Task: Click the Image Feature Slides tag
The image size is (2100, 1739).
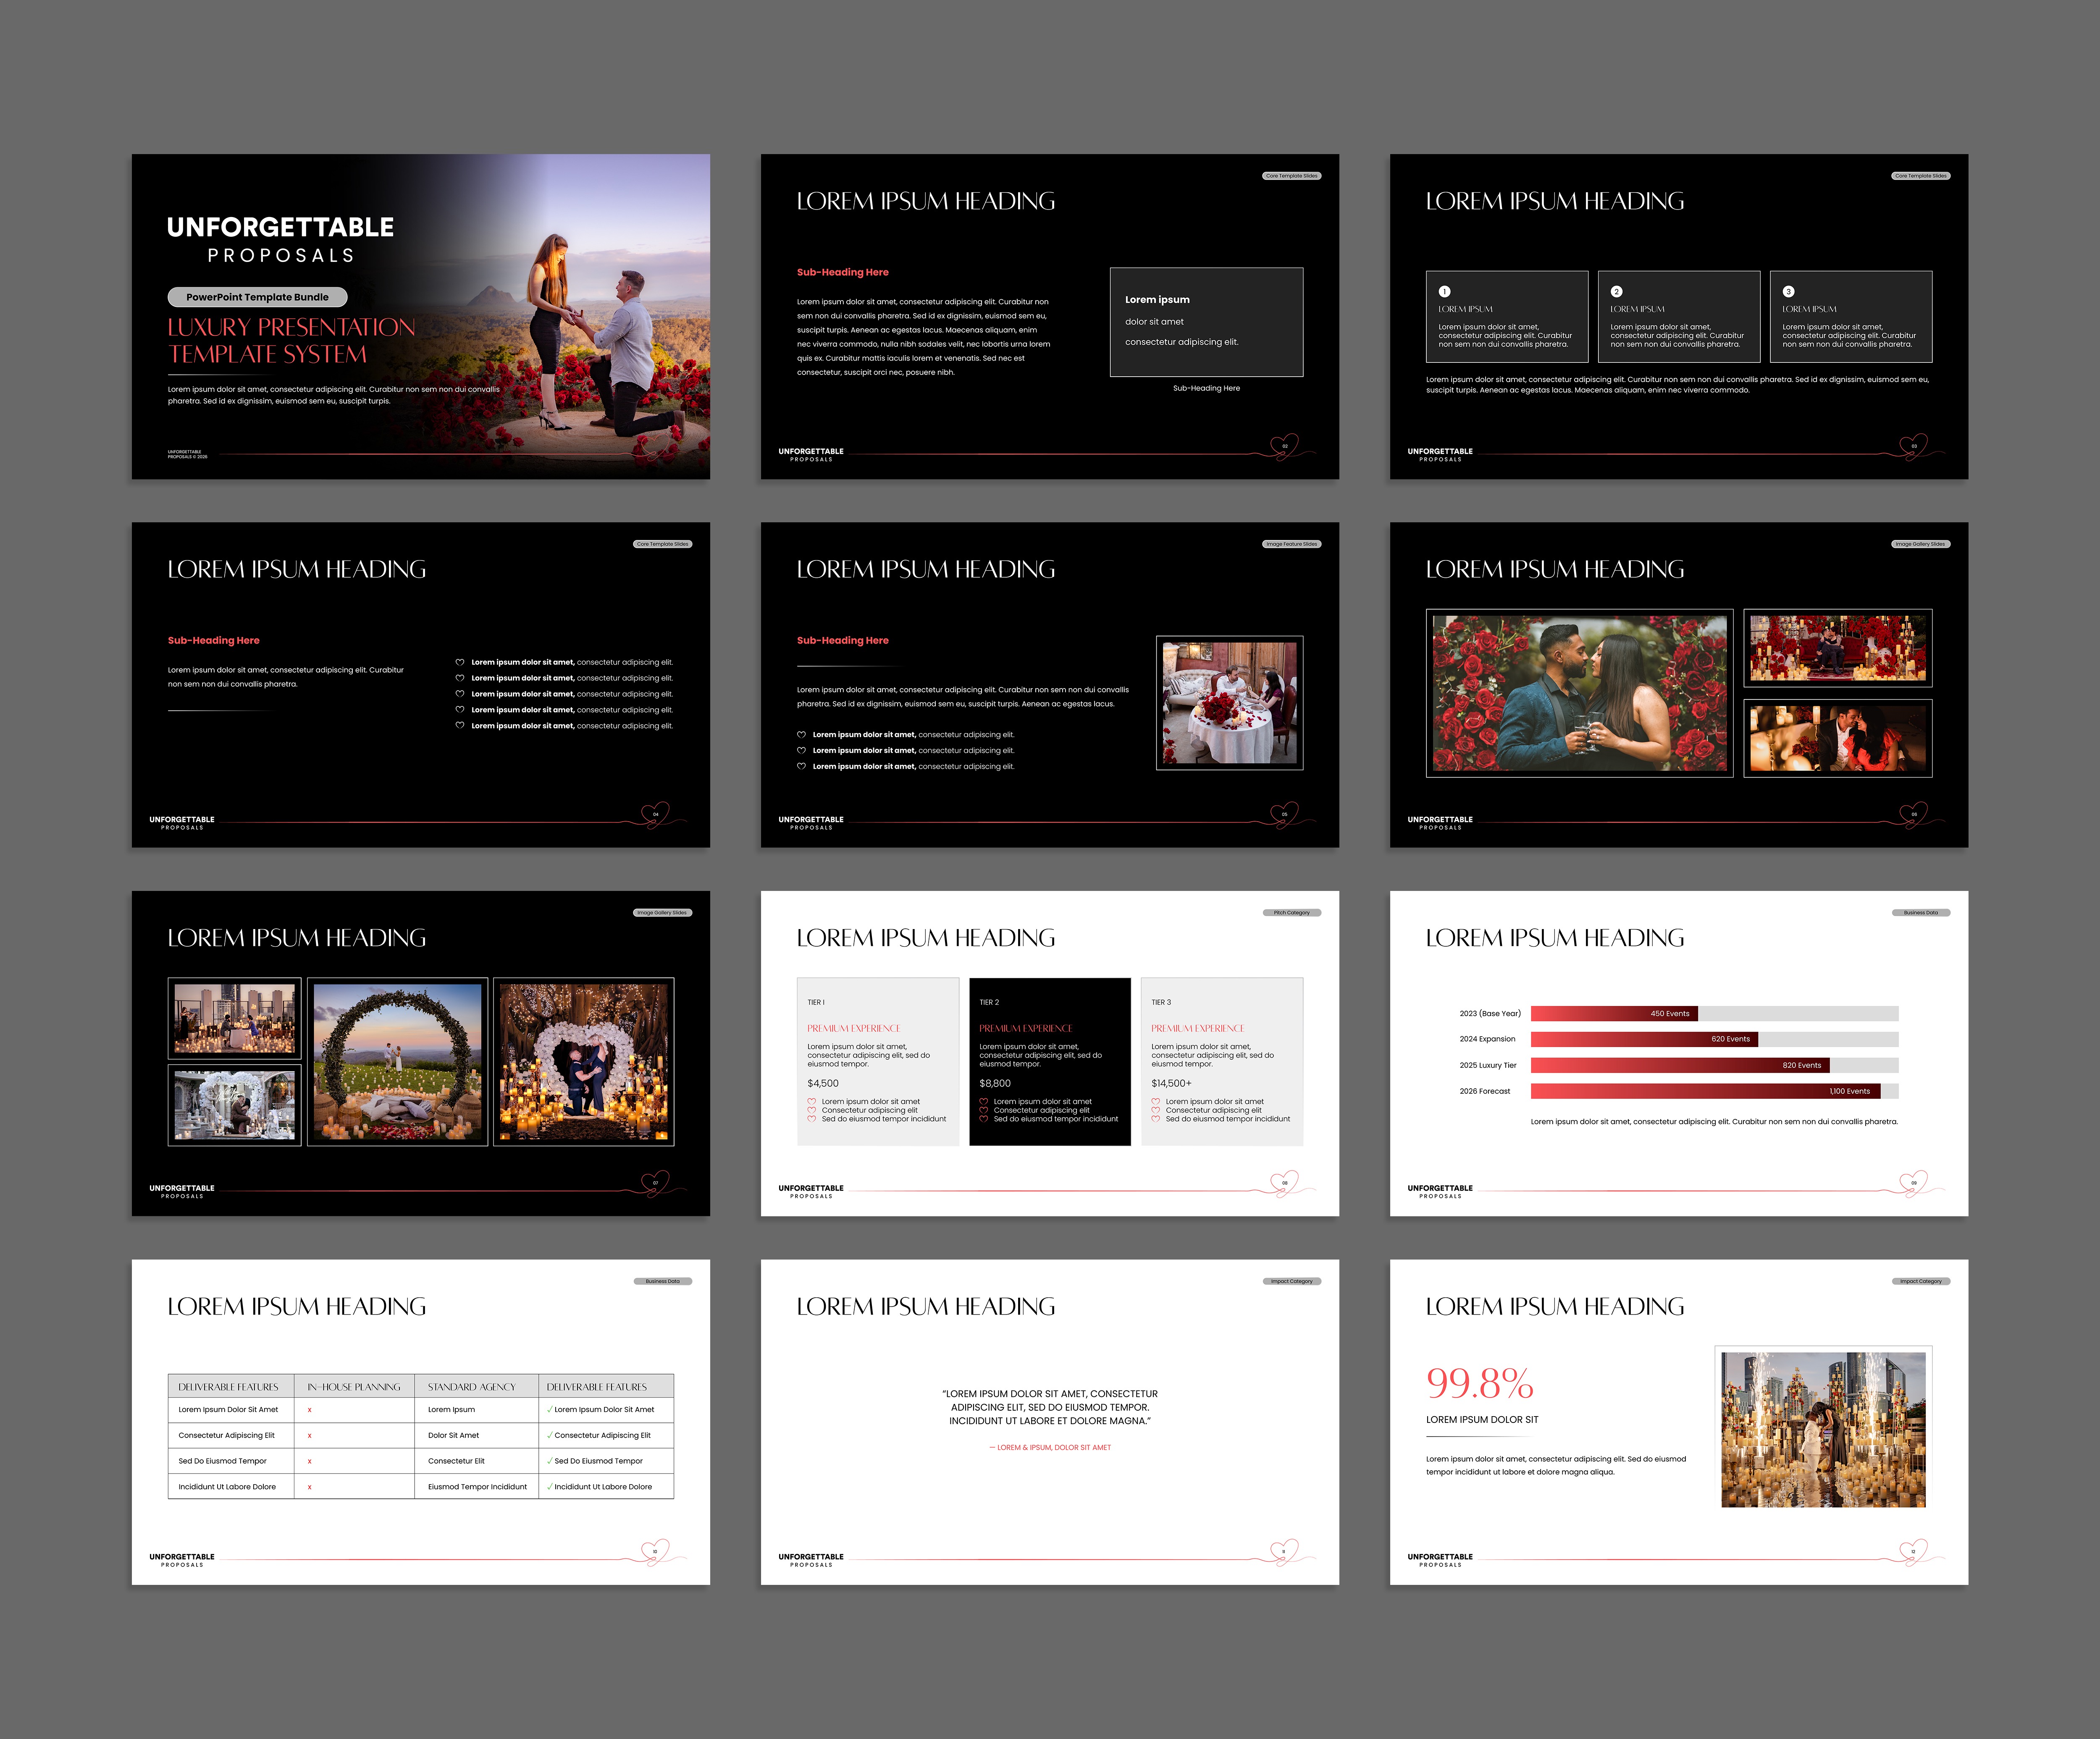Action: (1291, 544)
